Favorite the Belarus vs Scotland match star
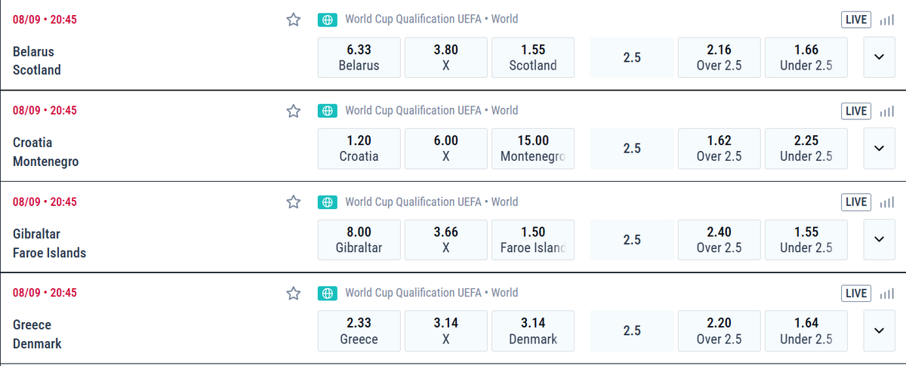Image resolution: width=906 pixels, height=366 pixels. click(x=294, y=20)
